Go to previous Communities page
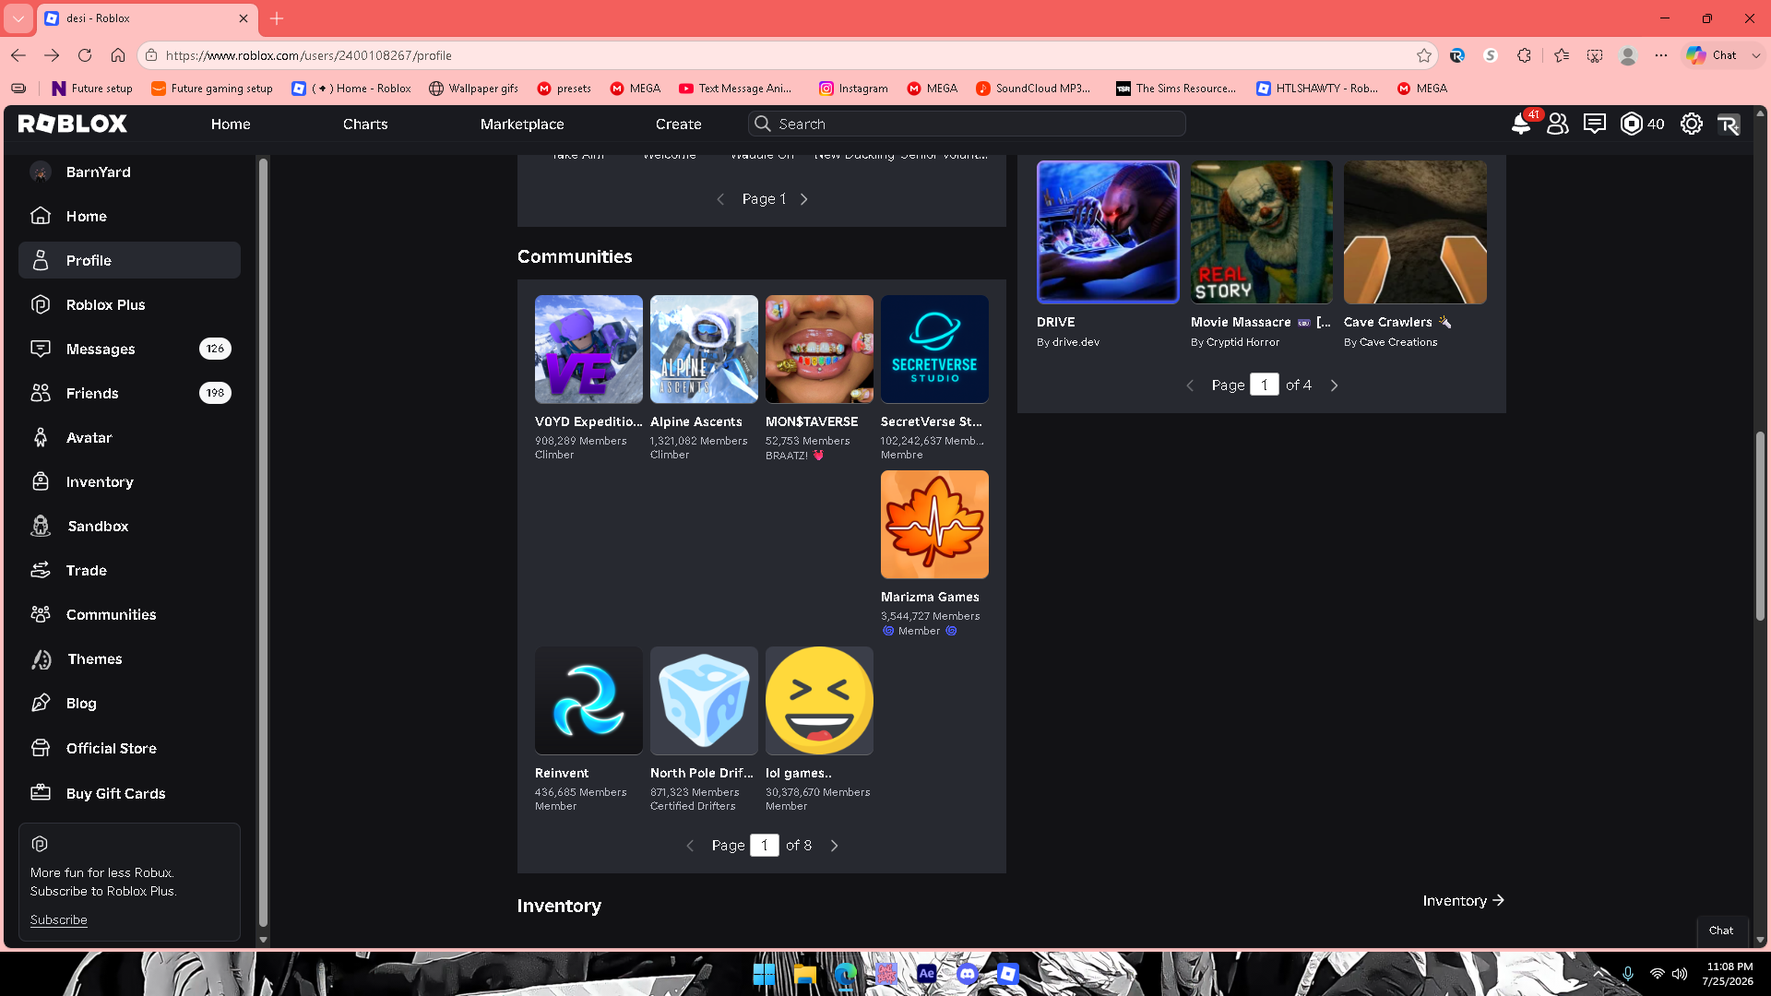Image resolution: width=1771 pixels, height=996 pixels. pos(690,846)
